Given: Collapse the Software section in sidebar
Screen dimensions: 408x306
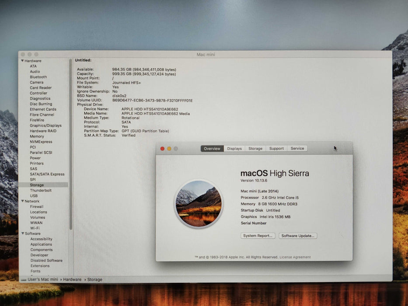Looking at the screenshot, I should coord(22,233).
